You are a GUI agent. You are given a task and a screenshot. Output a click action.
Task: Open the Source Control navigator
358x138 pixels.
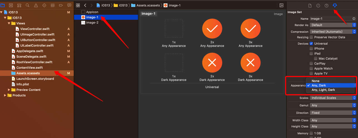click(11, 5)
